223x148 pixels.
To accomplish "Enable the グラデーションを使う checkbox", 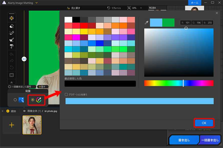I will pos(66,94).
